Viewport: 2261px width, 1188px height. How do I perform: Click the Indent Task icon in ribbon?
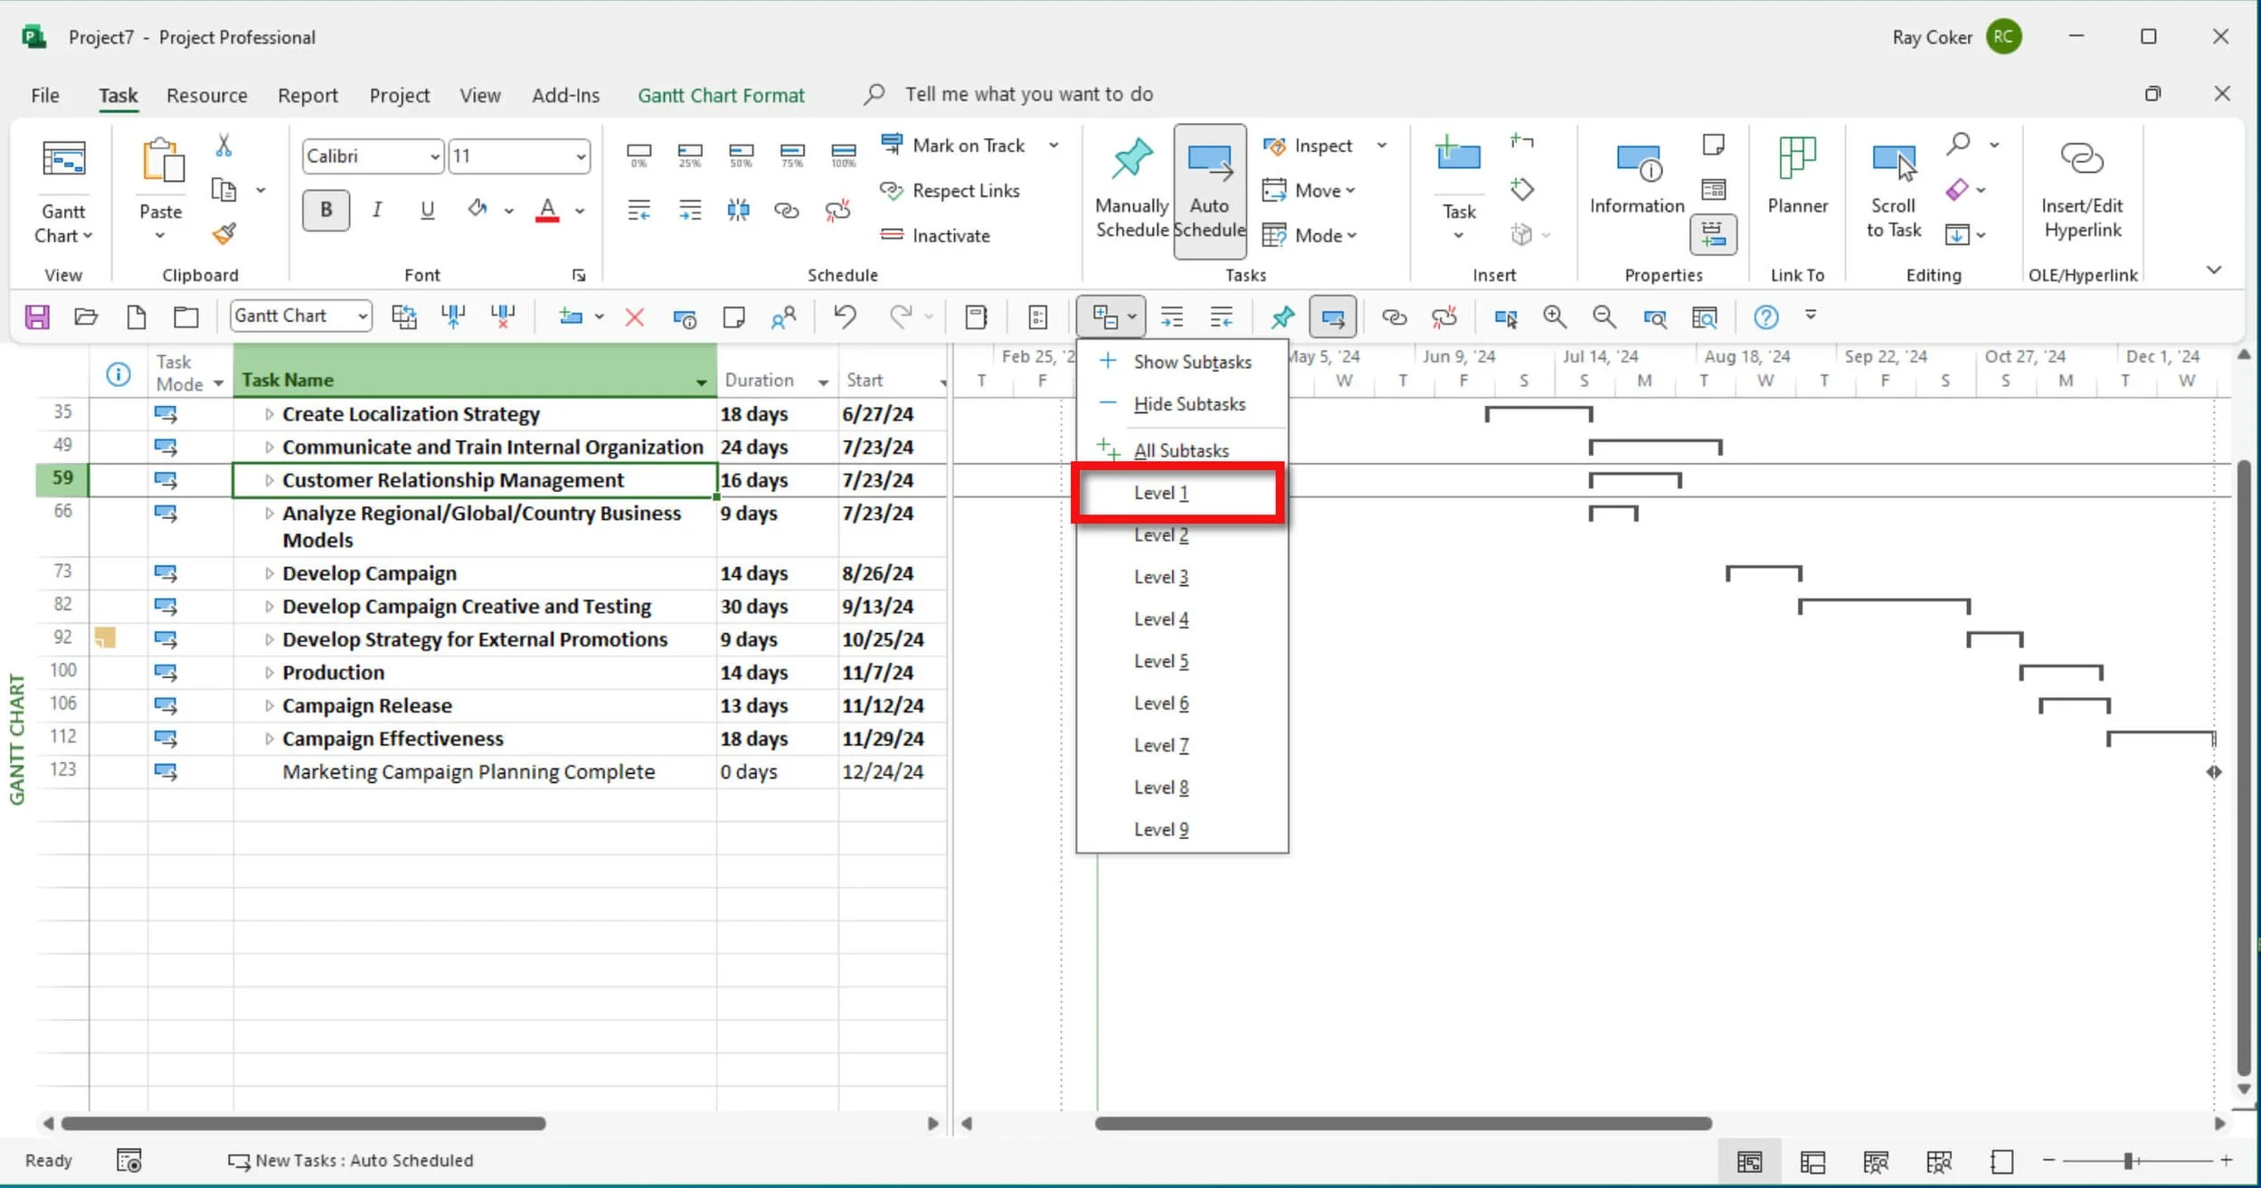(x=689, y=210)
